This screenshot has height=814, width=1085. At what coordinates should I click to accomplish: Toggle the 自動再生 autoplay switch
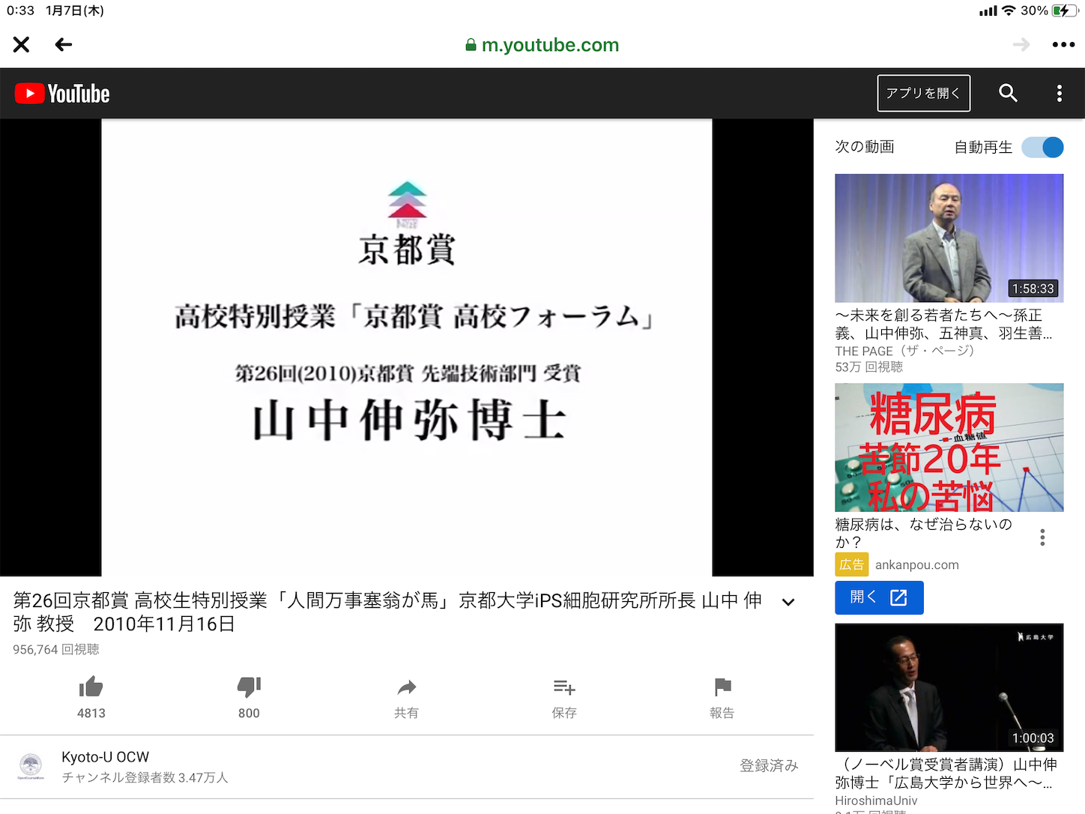(1042, 147)
